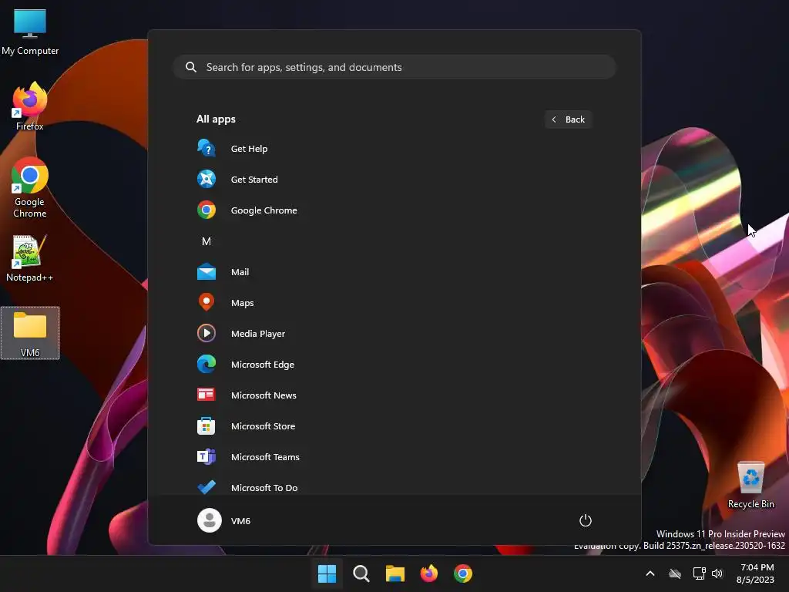Select Google Chrome desktop shortcut
Viewport: 789px width, 592px height.
[30, 187]
